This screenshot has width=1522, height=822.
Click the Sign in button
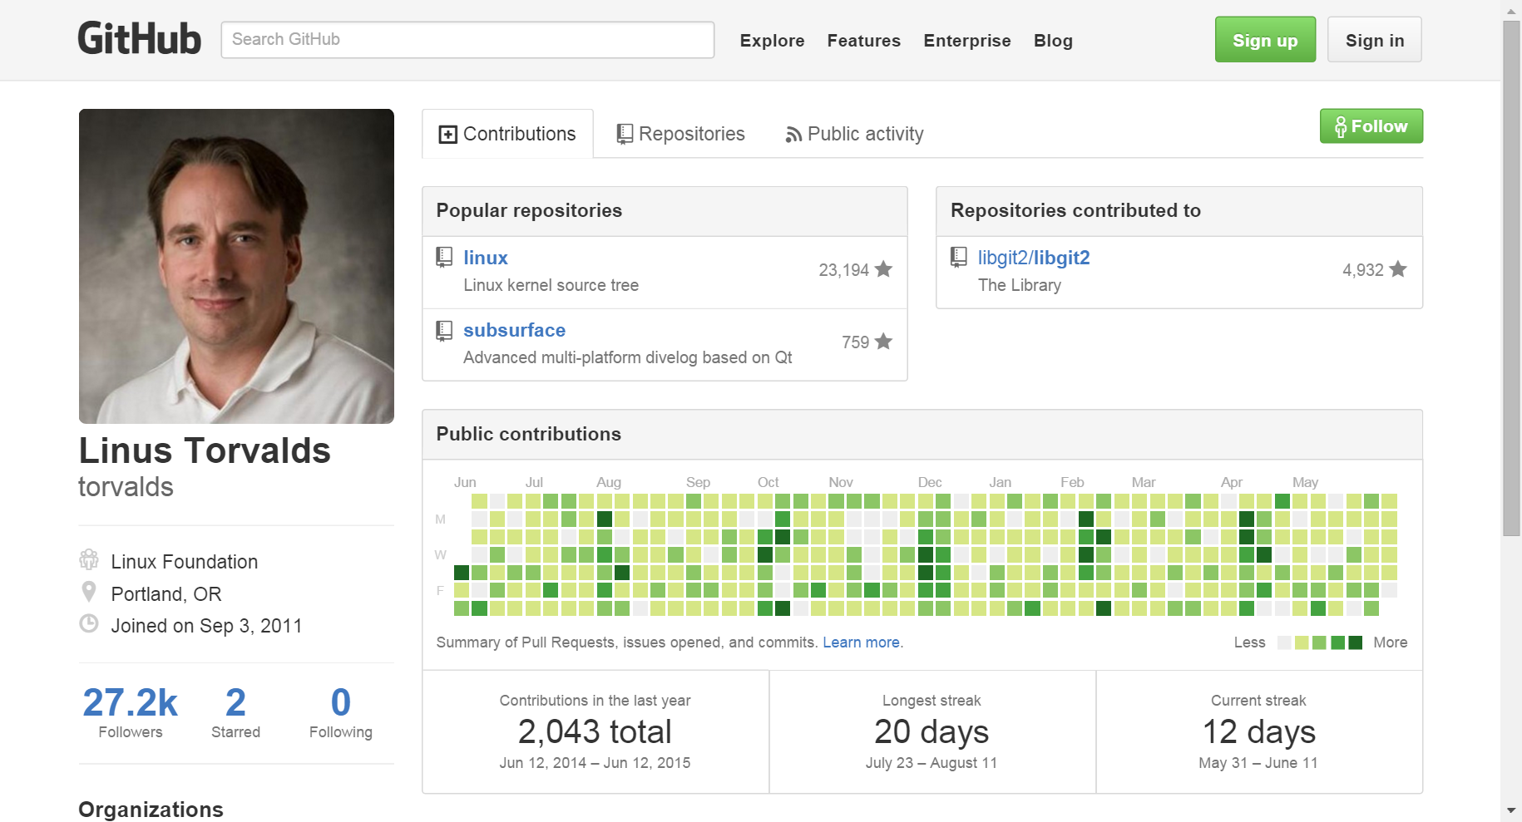(x=1374, y=40)
